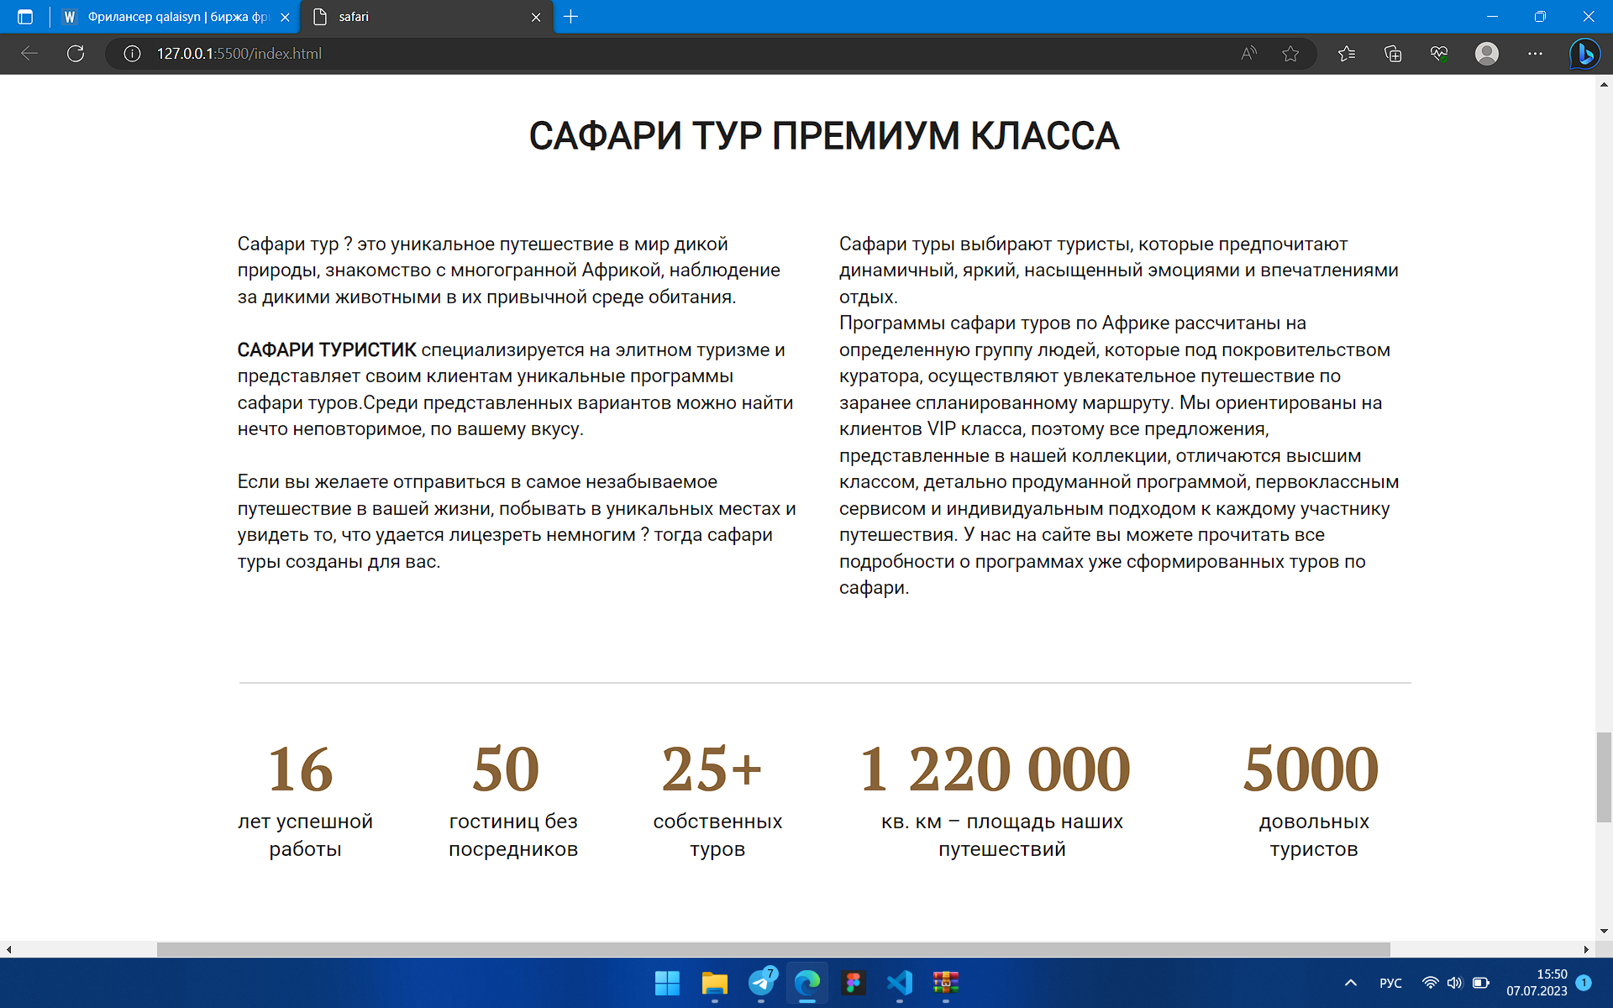Viewport: 1613px width, 1008px height.
Task: Click the scroll right arrow
Action: click(1586, 949)
